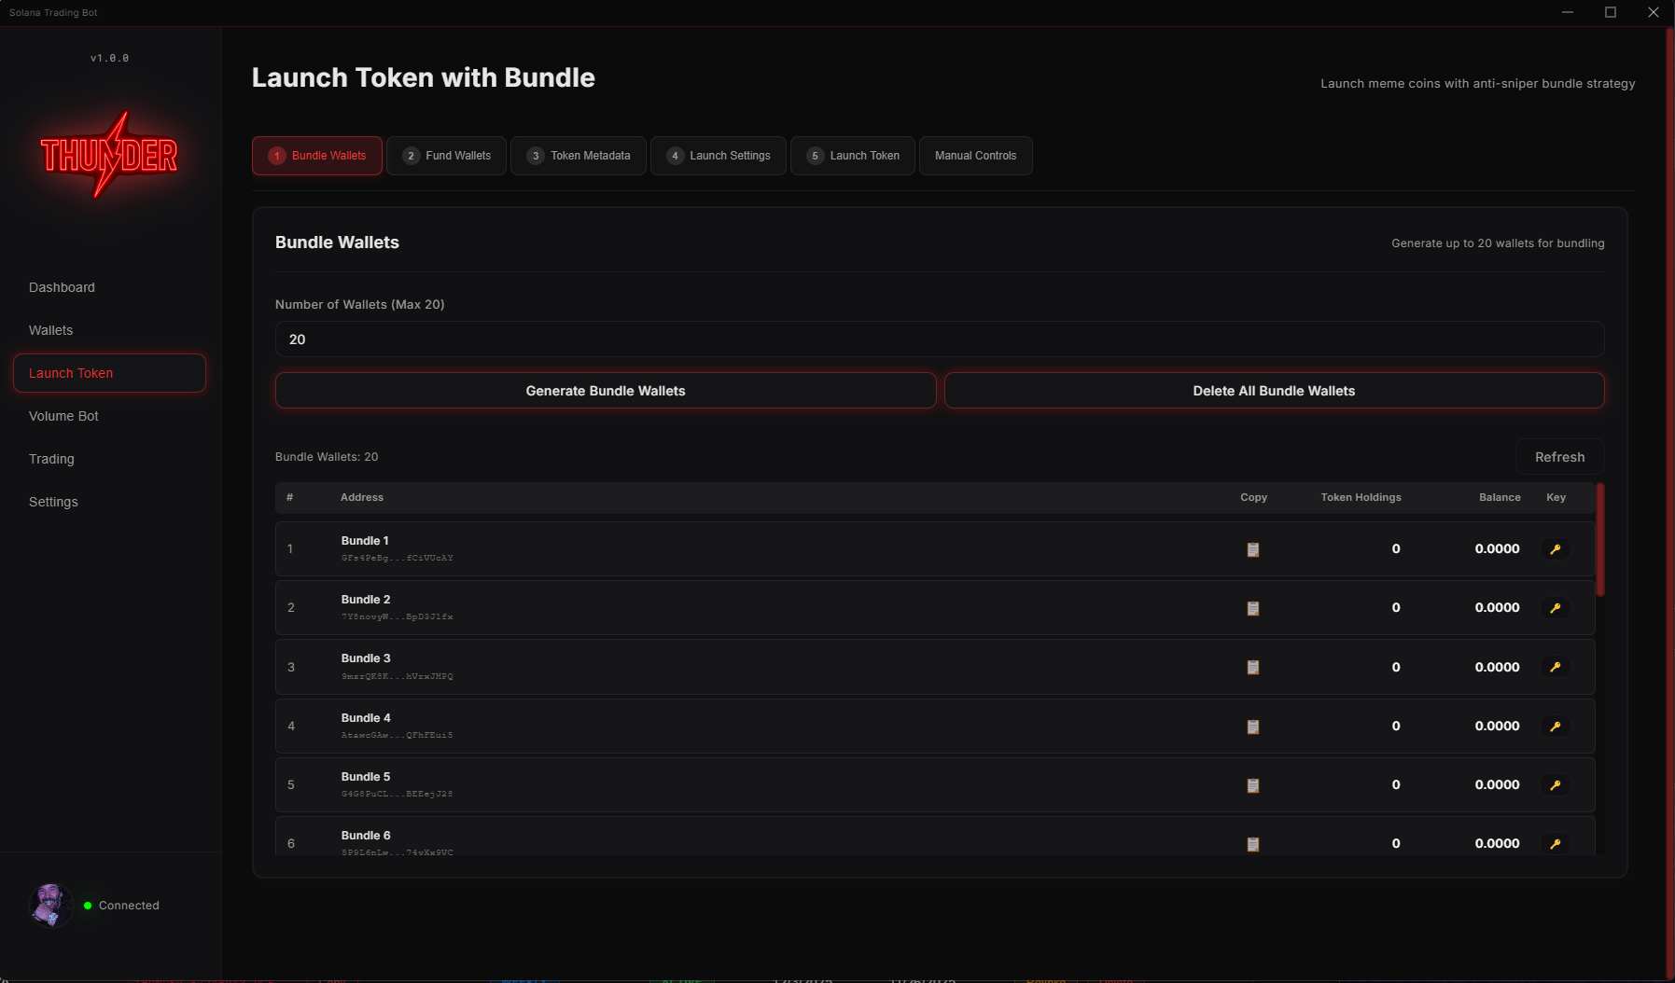Navigate to the Dashboard
1675x983 pixels.
(x=62, y=287)
